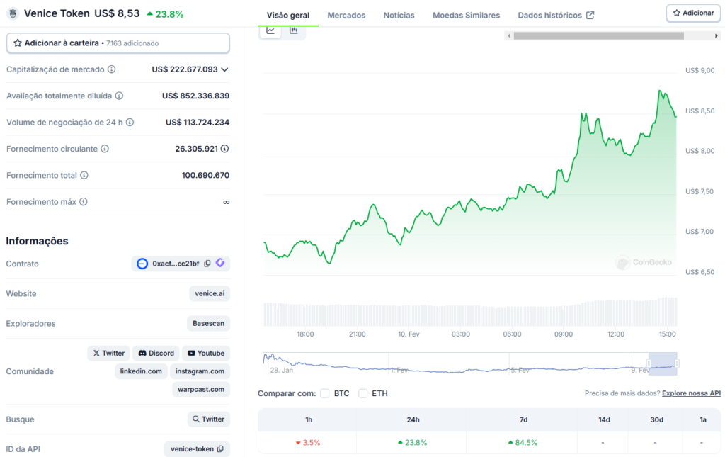The image size is (725, 457).
Task: Select the 1h column header
Action: point(309,419)
